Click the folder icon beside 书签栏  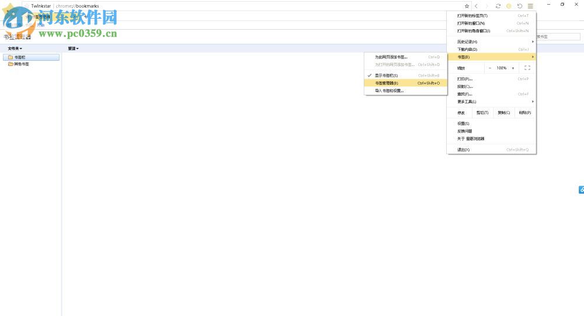click(11, 57)
